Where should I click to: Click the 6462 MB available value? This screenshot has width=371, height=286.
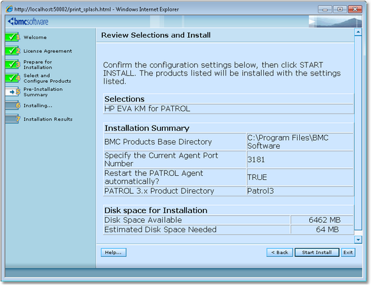pos(324,220)
